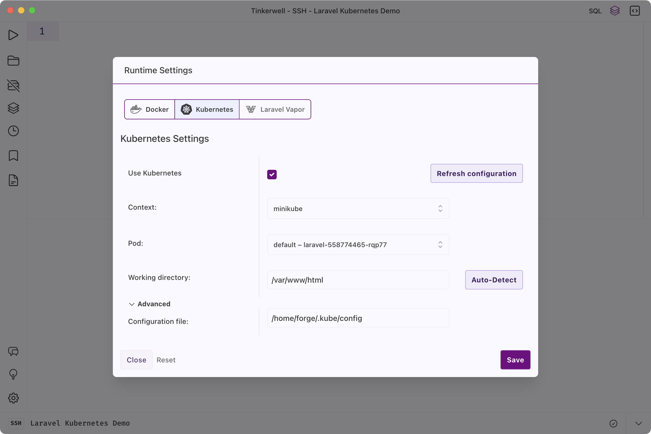Click Refresh configuration button
Viewport: 651px width, 434px height.
coord(477,173)
